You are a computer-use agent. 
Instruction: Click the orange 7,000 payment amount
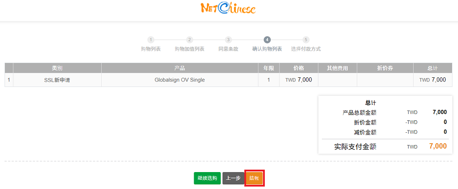(x=438, y=146)
